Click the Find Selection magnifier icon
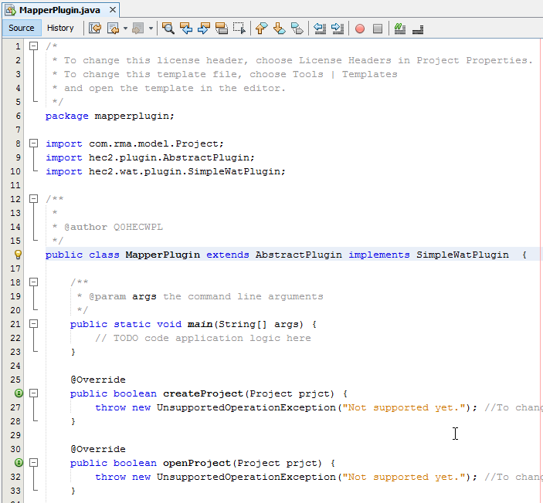The height and width of the screenshot is (503, 543). coord(168,28)
